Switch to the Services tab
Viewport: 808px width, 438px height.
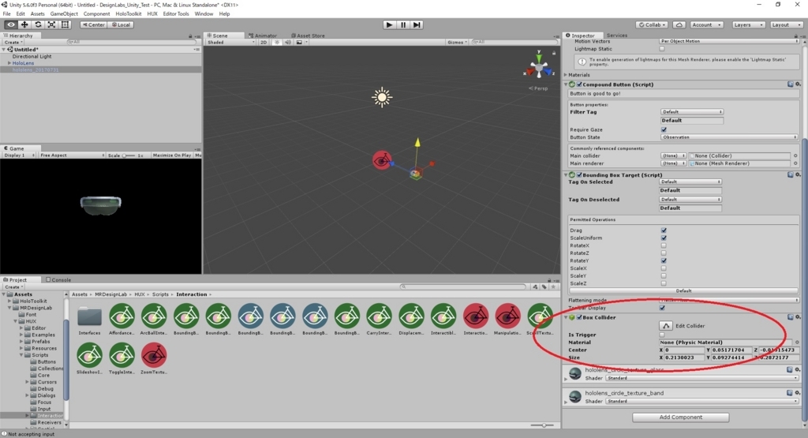(x=617, y=36)
